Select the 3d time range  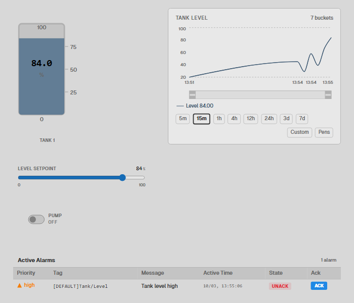[x=286, y=119]
